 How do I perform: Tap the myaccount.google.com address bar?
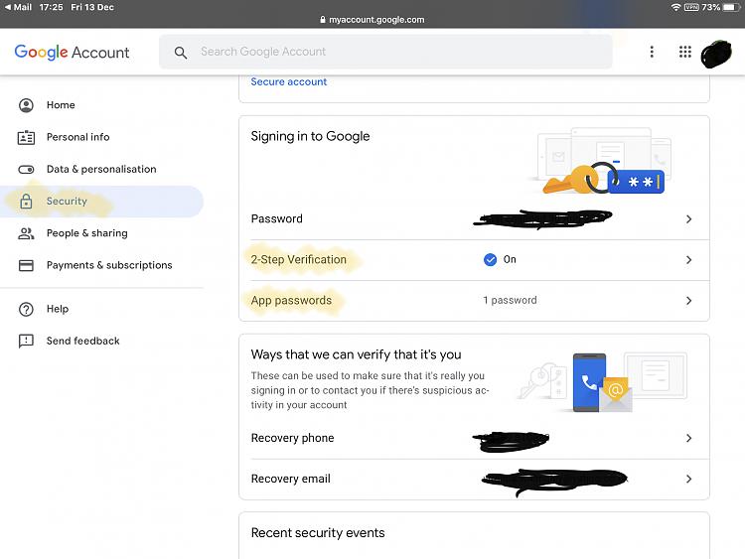(372, 20)
